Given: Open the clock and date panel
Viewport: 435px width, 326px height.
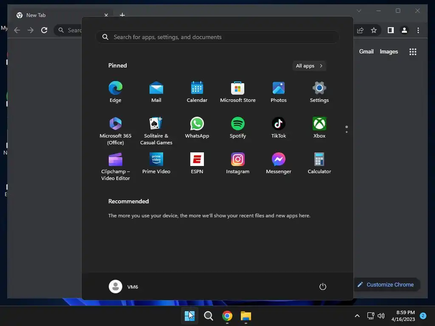Looking at the screenshot, I should (403, 316).
